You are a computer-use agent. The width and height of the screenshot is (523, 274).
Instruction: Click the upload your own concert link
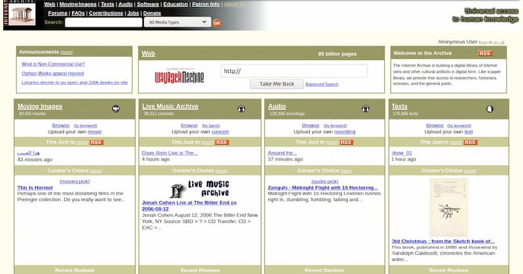pyautogui.click(x=220, y=132)
